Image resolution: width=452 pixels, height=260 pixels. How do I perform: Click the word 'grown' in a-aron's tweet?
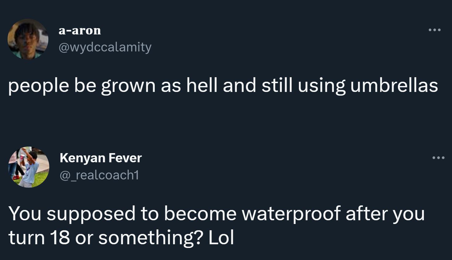pos(128,86)
